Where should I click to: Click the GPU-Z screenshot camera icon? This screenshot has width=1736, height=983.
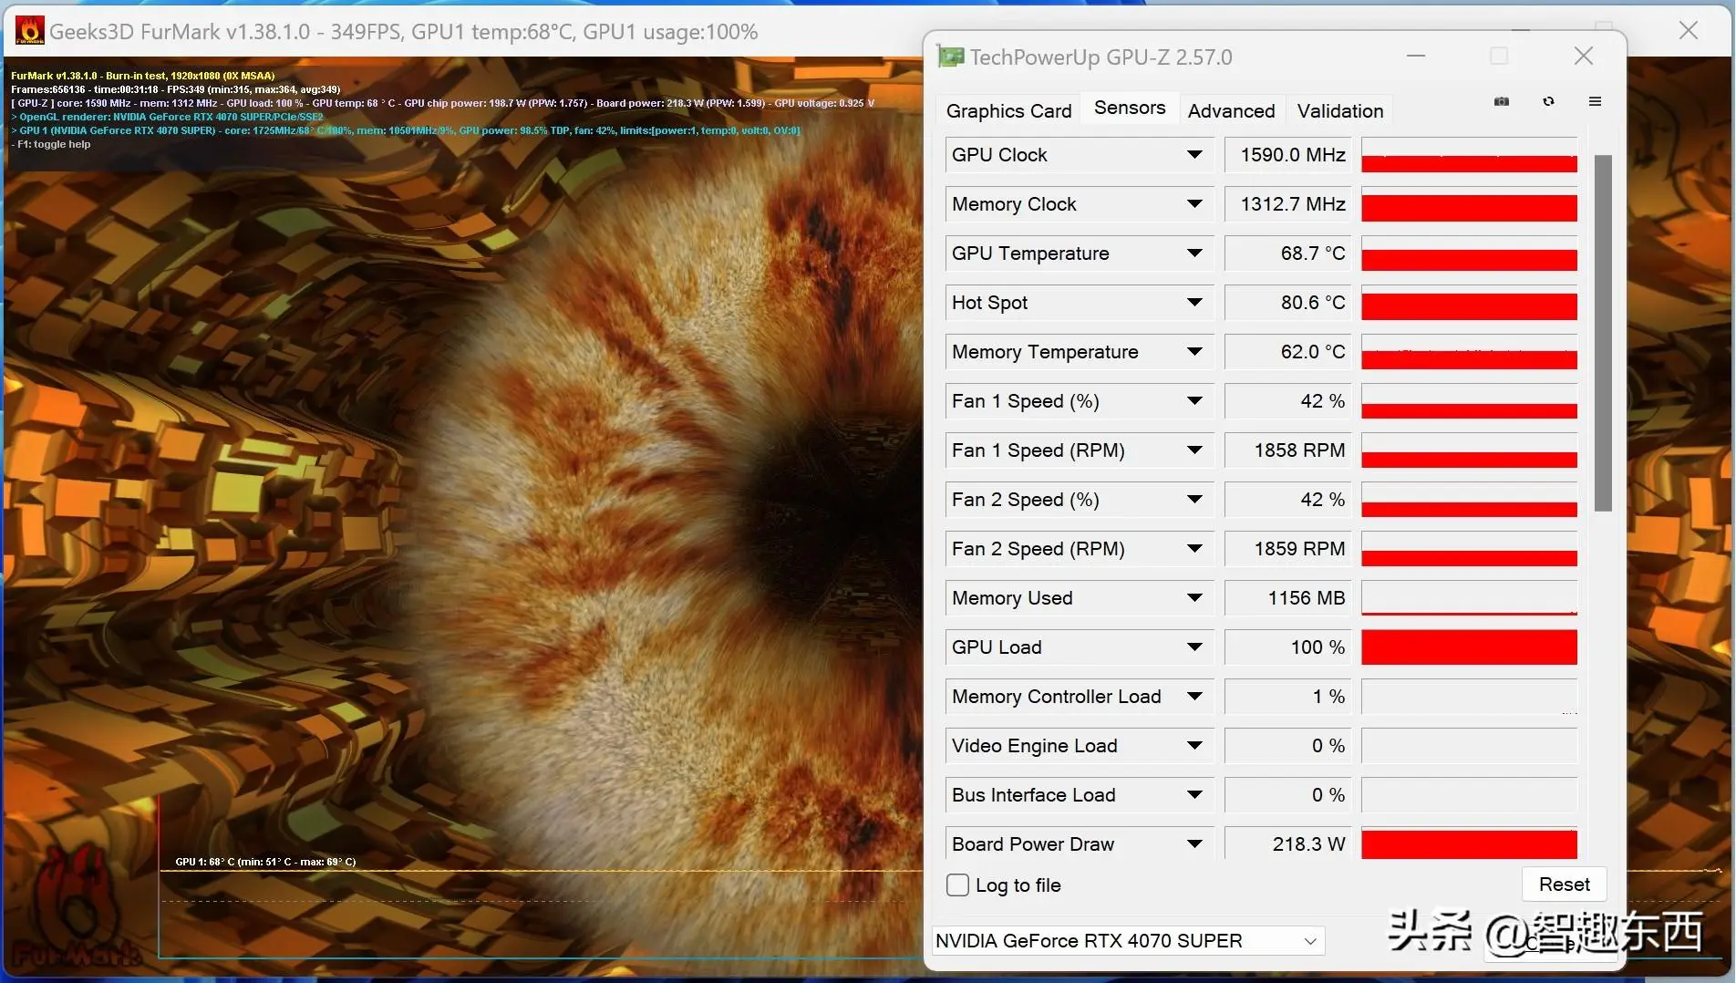[1502, 101]
